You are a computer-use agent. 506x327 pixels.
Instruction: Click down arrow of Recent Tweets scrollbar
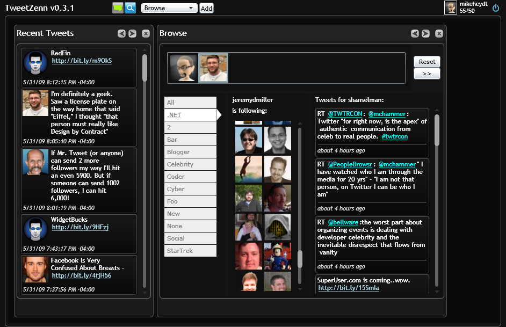(x=144, y=293)
